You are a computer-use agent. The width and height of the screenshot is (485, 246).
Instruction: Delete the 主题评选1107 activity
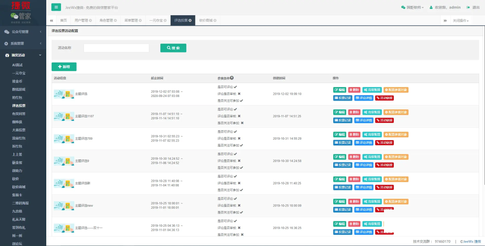point(354,112)
